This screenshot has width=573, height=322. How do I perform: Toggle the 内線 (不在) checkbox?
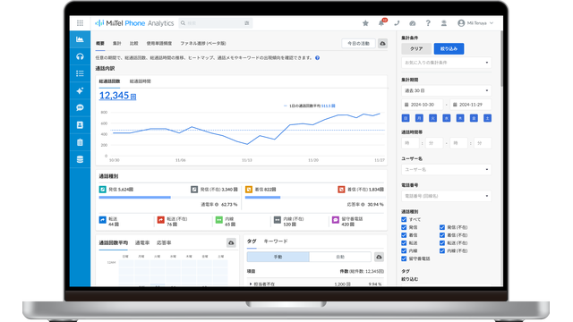[x=442, y=250]
